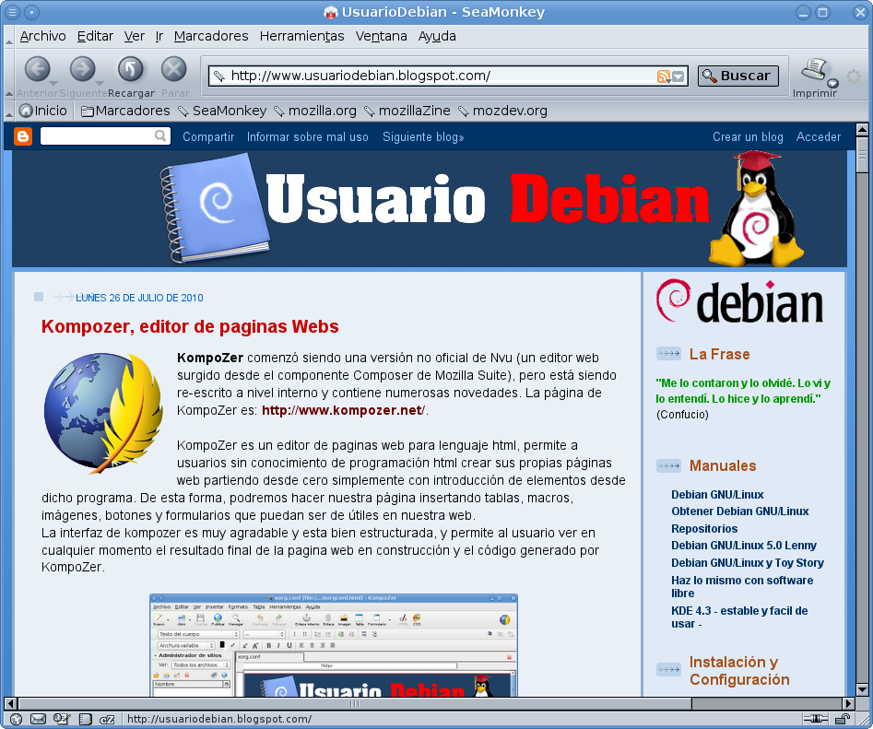Screen dimensions: 873x729
Task: Open Mail via status bar envelope icon
Action: [x=38, y=719]
